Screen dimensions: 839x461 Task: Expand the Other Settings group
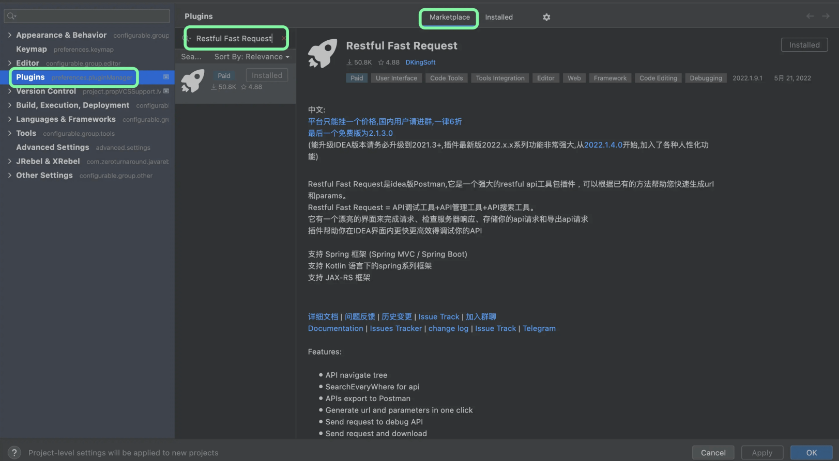click(x=10, y=176)
